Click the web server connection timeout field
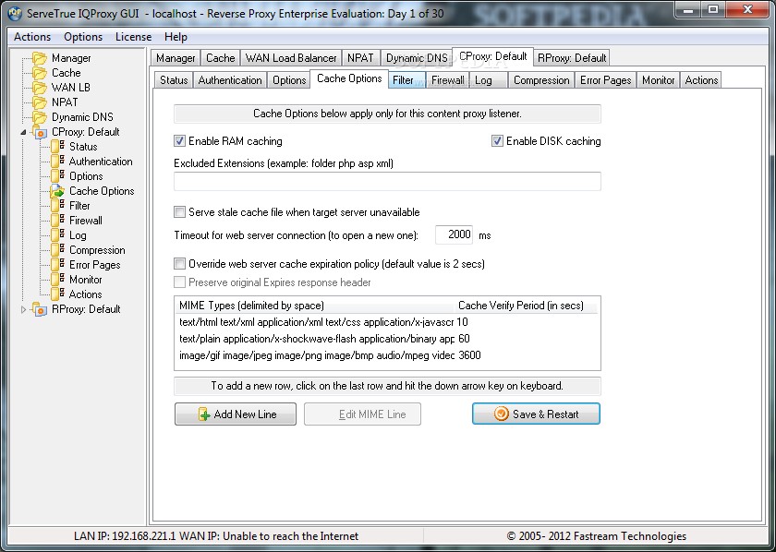776x552 pixels. [454, 235]
